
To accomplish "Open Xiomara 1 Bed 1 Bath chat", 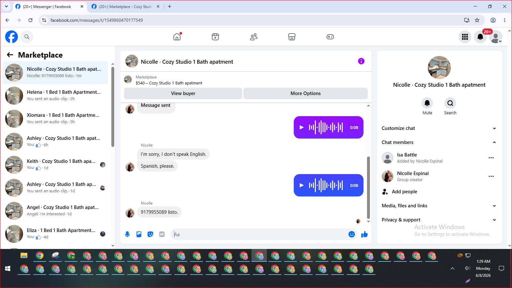I will point(55,119).
